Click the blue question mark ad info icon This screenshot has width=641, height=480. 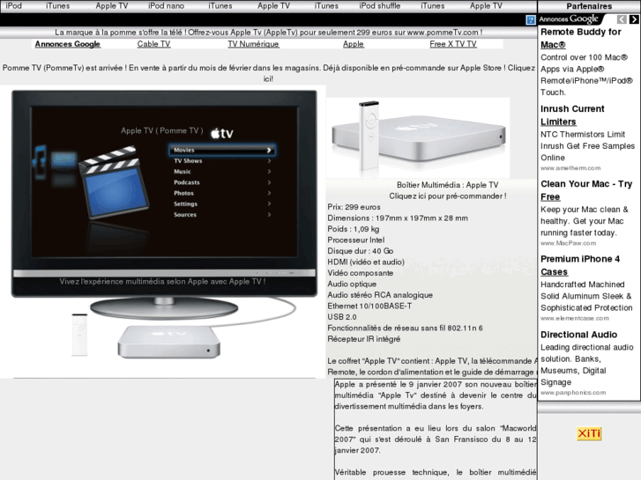click(x=531, y=19)
